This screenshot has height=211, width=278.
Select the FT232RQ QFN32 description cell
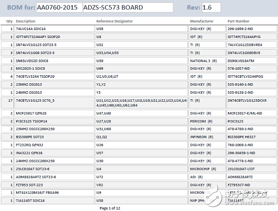pos(54,145)
